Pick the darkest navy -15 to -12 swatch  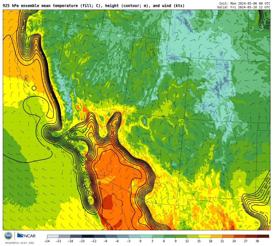pyautogui.click(x=88, y=236)
